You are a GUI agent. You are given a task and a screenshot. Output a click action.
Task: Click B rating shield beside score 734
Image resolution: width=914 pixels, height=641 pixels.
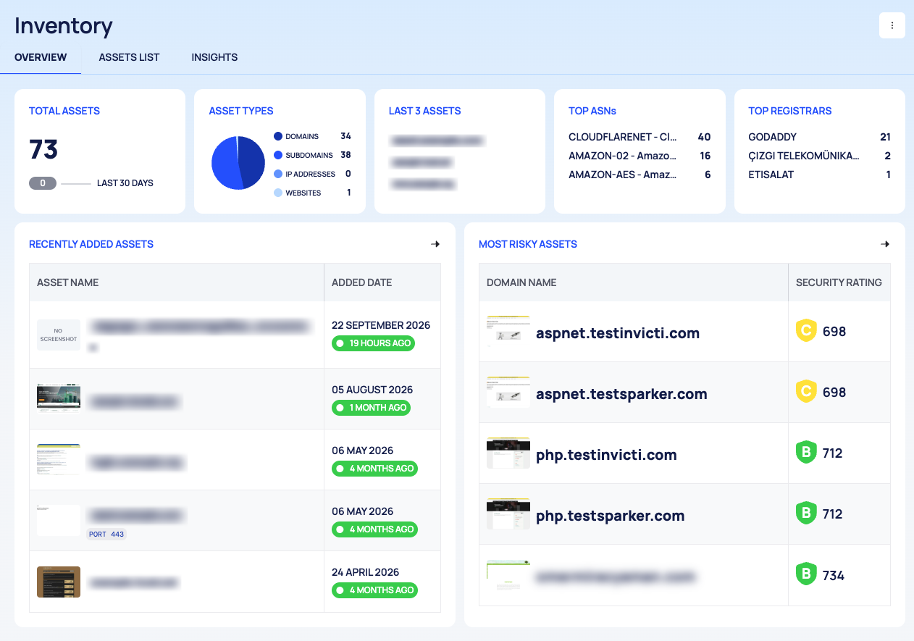click(806, 575)
